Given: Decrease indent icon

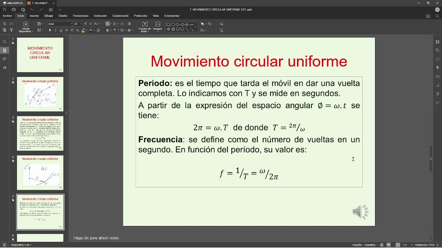Looking at the screenshot, I should coord(122,24).
